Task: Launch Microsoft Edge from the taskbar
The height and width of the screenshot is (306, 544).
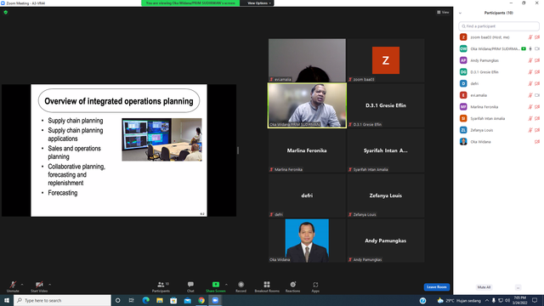Action: pyautogui.click(x=145, y=300)
